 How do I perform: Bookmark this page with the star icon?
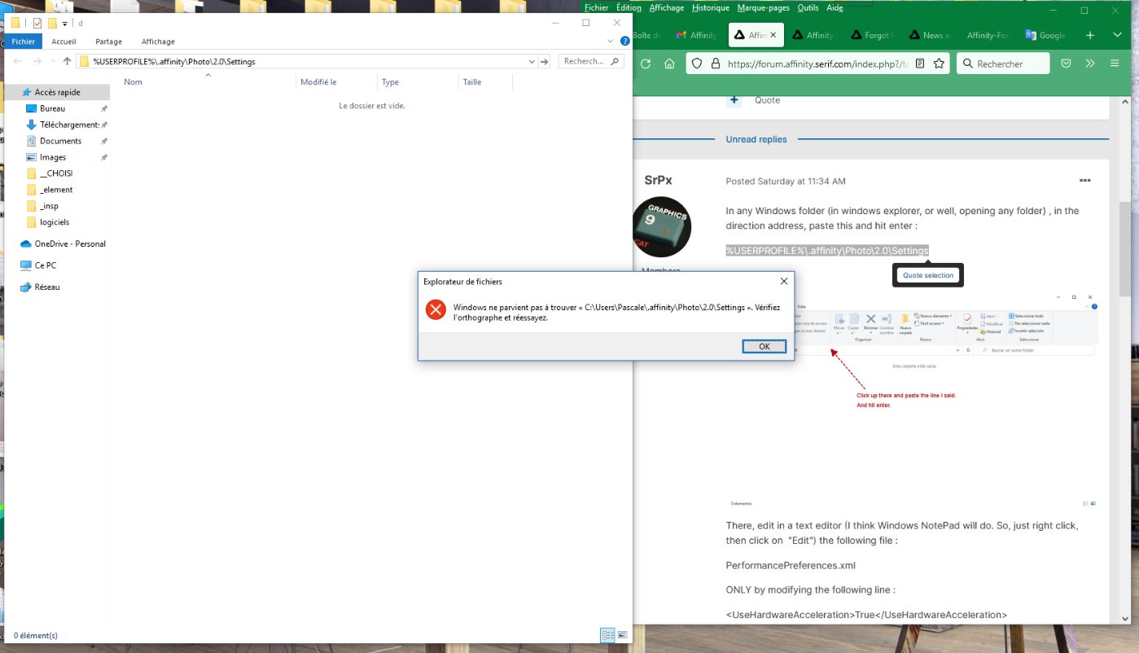click(x=939, y=64)
